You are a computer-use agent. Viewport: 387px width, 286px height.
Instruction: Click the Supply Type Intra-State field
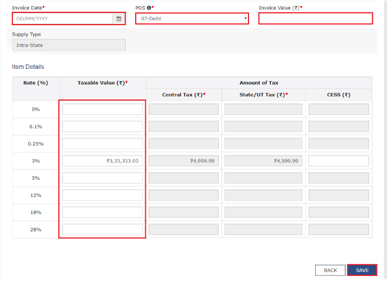68,45
